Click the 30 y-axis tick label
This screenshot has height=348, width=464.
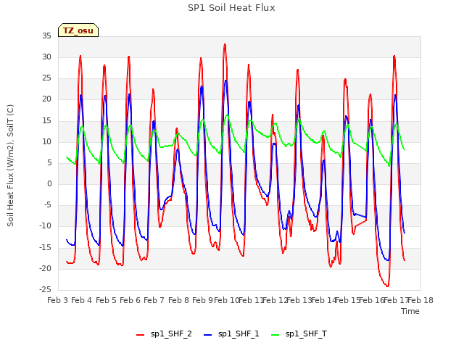(x=46, y=57)
